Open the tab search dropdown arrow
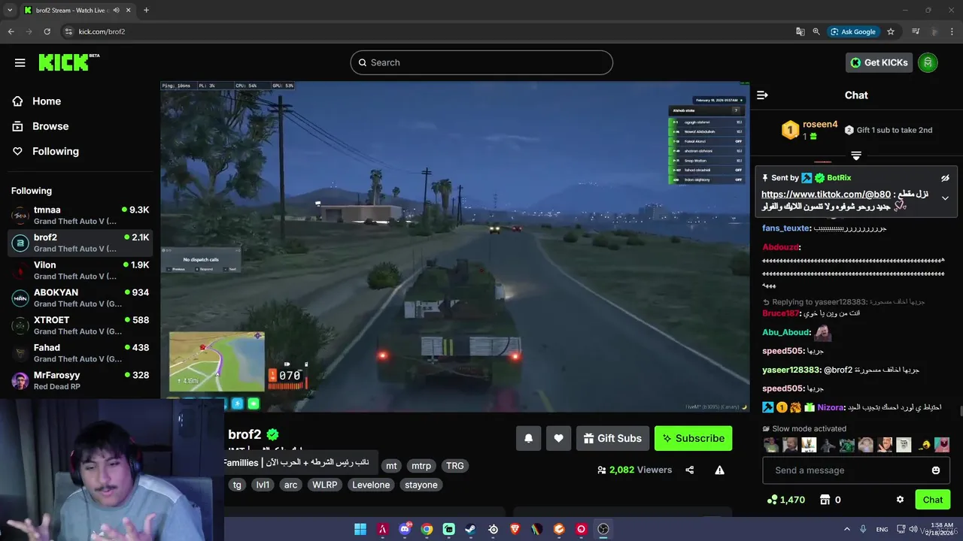 (11, 10)
